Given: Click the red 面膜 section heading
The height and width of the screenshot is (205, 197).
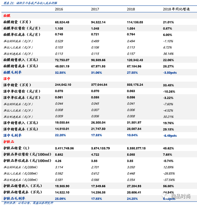Looking at the screenshot, I should [x=7, y=16].
